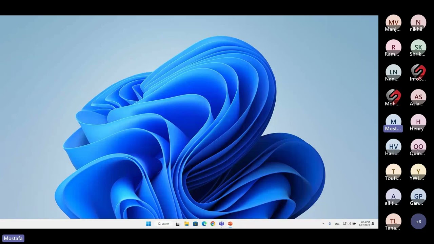Image resolution: width=434 pixels, height=244 pixels.
Task: Click the Mostafa presenter name label
Action: (13, 238)
